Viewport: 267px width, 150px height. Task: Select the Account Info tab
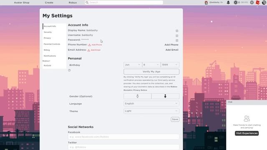coord(54,26)
